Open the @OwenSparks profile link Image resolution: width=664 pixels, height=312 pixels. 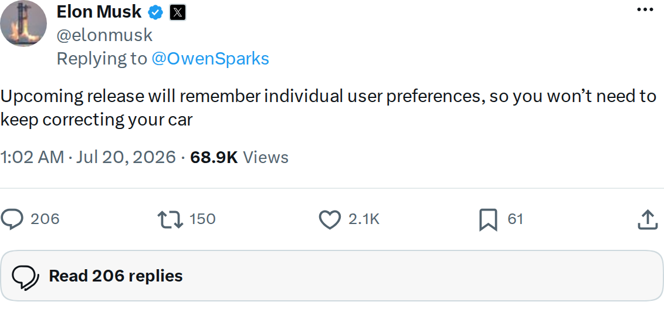pos(210,59)
